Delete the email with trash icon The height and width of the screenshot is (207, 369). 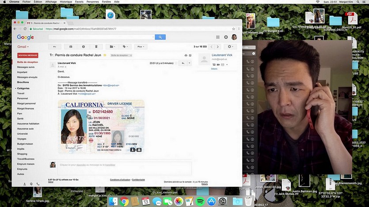click(96, 46)
